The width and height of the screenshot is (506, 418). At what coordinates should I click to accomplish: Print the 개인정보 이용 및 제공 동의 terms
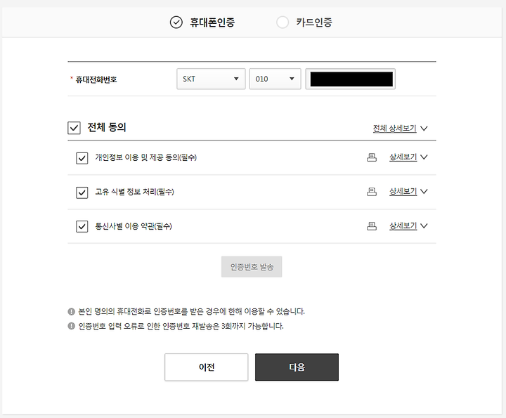pyautogui.click(x=372, y=157)
